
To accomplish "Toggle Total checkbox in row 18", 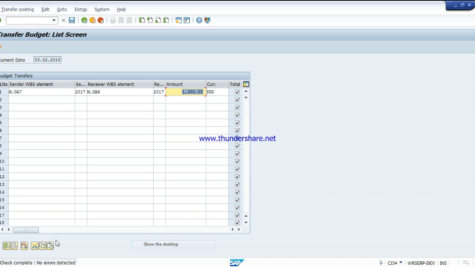I will [237, 223].
